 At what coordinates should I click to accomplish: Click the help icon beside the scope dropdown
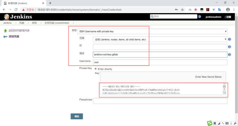pyautogui.click(x=230, y=39)
